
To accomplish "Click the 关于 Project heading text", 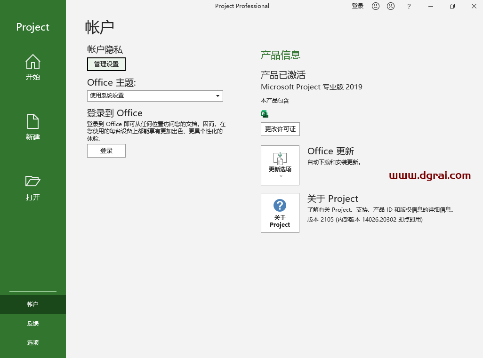I will pos(333,199).
